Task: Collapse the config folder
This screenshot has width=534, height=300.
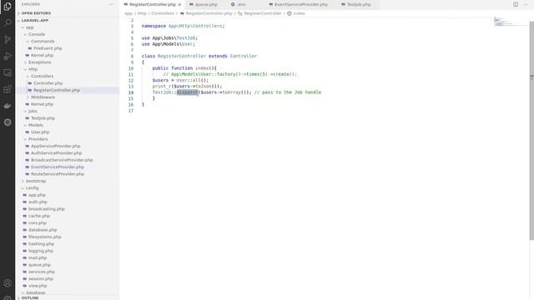Action: click(33, 188)
